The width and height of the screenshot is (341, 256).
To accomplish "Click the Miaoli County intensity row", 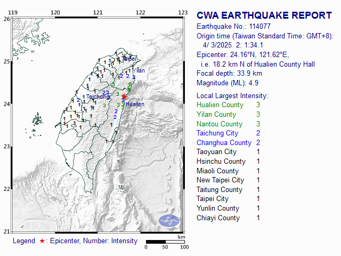I will point(229,171).
